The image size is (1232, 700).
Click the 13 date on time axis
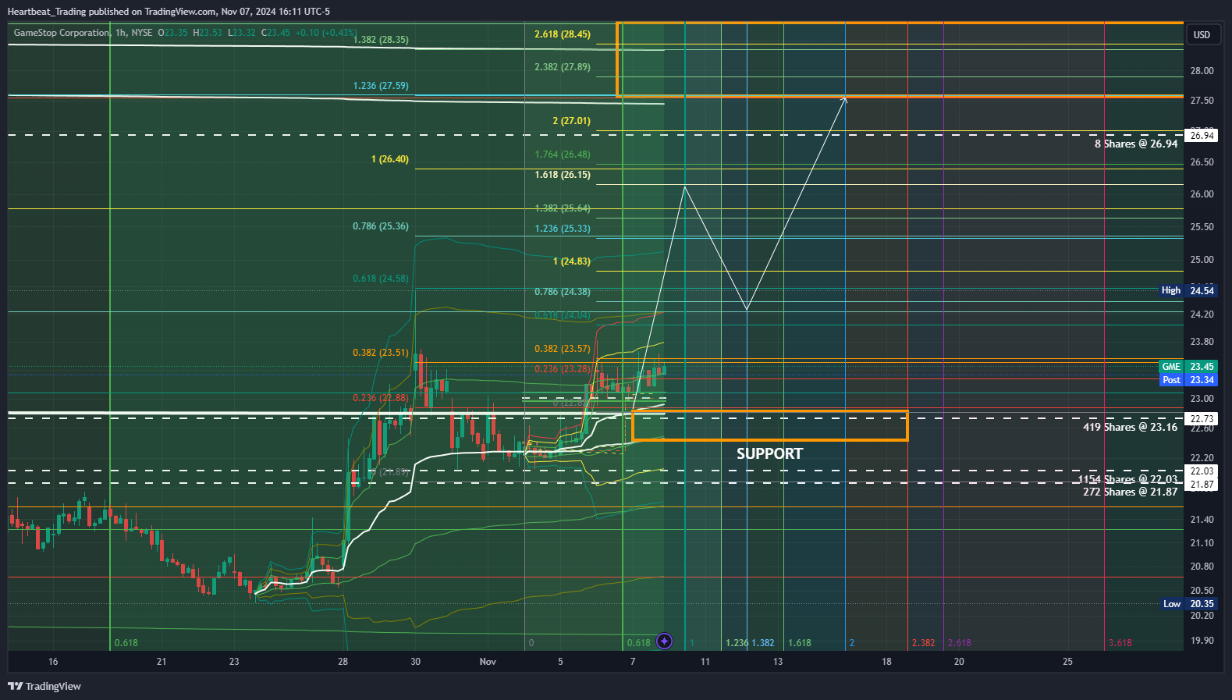[778, 662]
